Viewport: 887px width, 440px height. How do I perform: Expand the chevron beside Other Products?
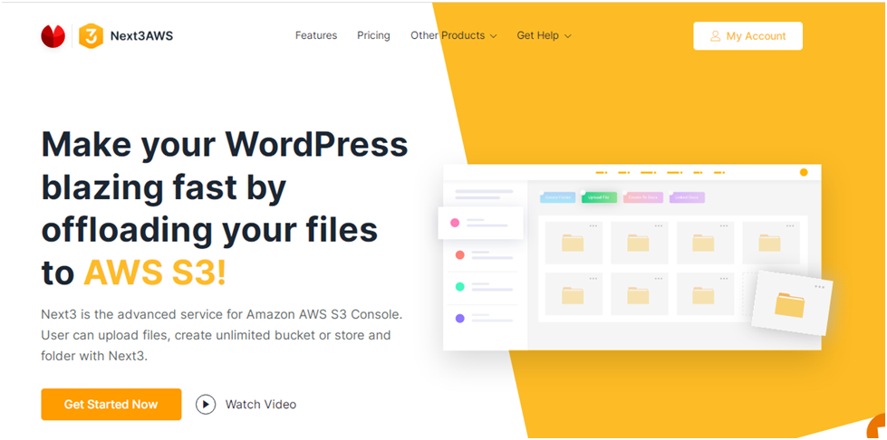coord(493,36)
